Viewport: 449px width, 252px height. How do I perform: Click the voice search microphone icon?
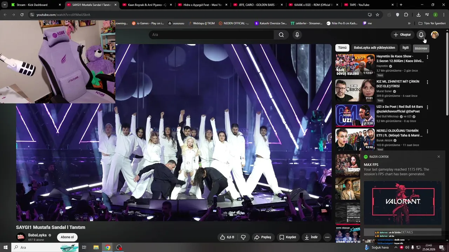297,35
